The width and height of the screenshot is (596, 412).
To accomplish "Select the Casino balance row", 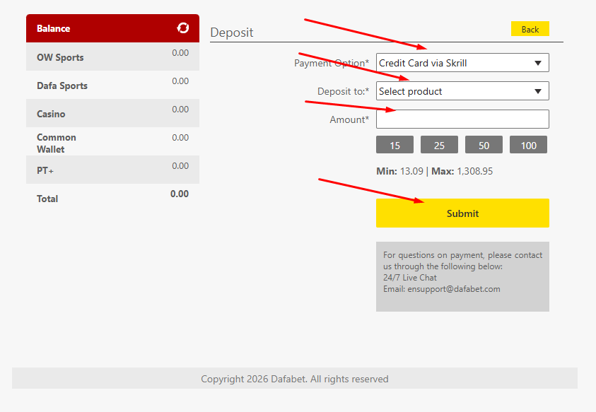I will click(x=112, y=113).
